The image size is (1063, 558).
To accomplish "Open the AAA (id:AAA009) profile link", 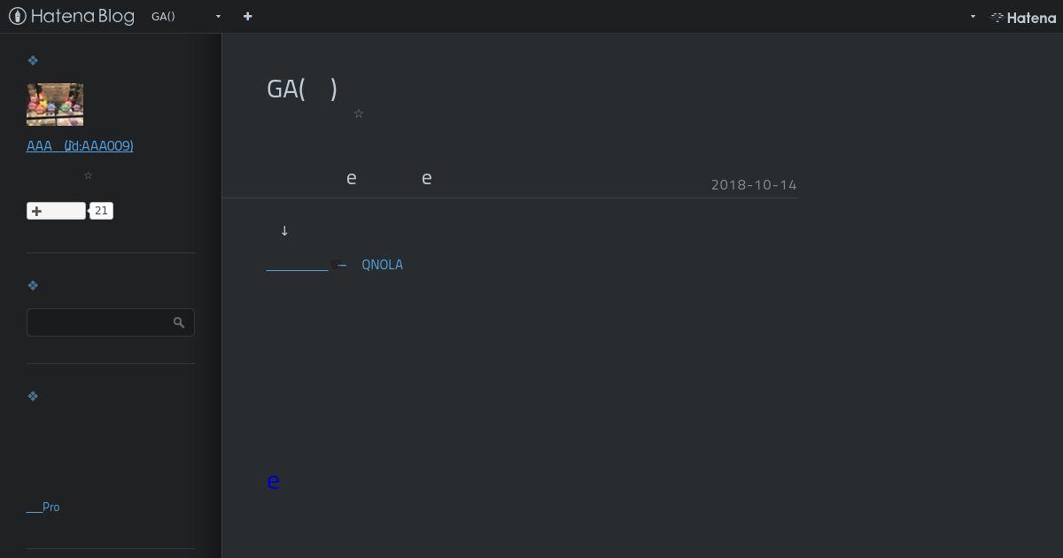I will 80,145.
